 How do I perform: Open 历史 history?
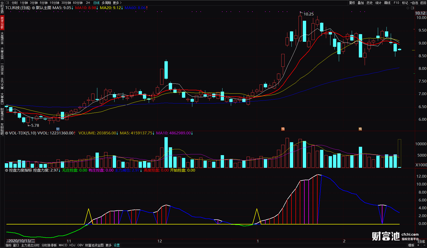(x=370, y=3)
